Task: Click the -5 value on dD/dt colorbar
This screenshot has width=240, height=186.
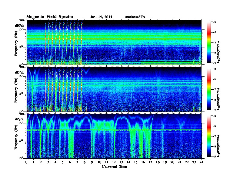Action: (x=215, y=69)
